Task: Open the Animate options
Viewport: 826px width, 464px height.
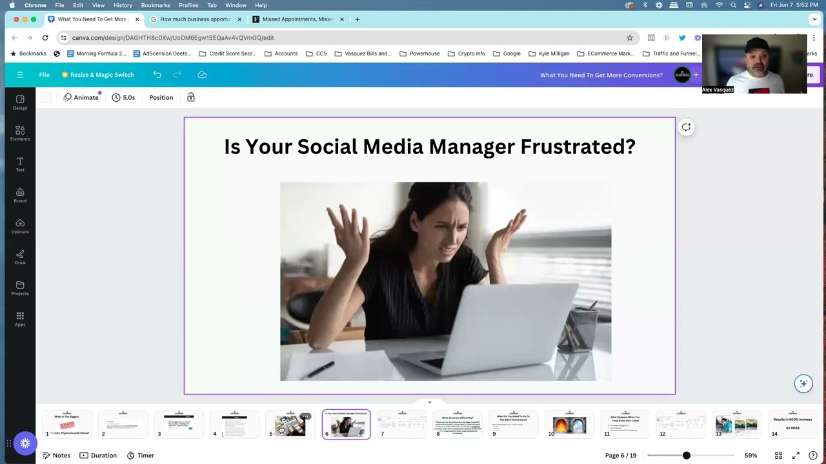Action: point(81,97)
